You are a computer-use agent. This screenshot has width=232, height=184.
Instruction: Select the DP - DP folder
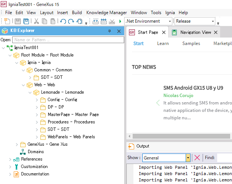(56, 107)
